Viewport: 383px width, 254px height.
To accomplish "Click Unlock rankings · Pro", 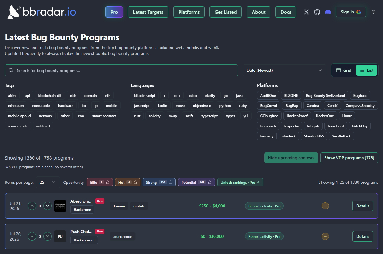I will coord(240,182).
